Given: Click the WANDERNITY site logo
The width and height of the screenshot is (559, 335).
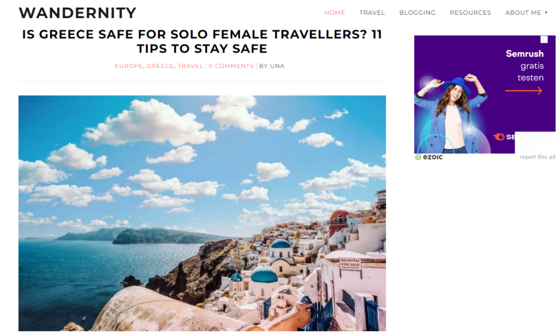Looking at the screenshot, I should (78, 13).
